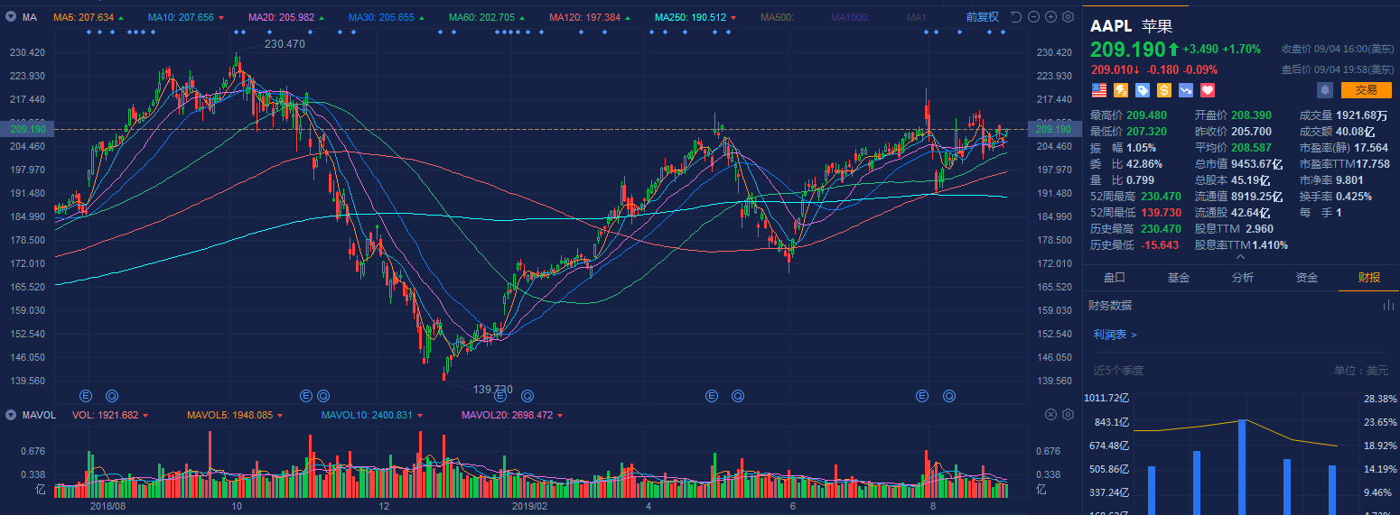
Task: Click the 成交量 1921.68万 value
Action: pos(1361,115)
